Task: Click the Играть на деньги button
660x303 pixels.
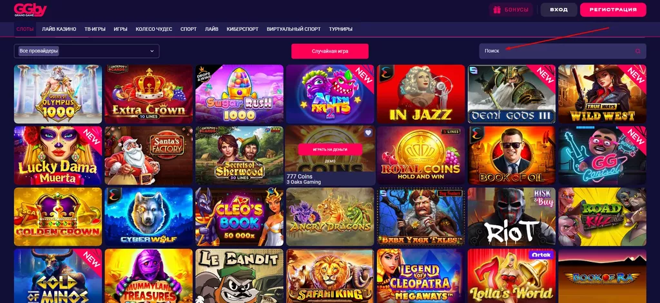Action: click(330, 149)
